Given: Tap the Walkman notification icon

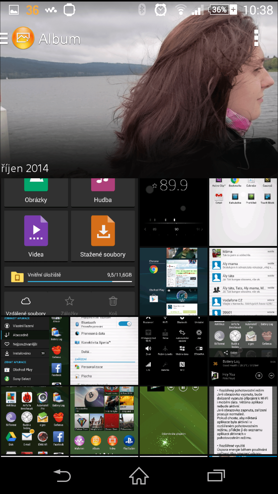Looking at the screenshot, I should click(51, 10).
